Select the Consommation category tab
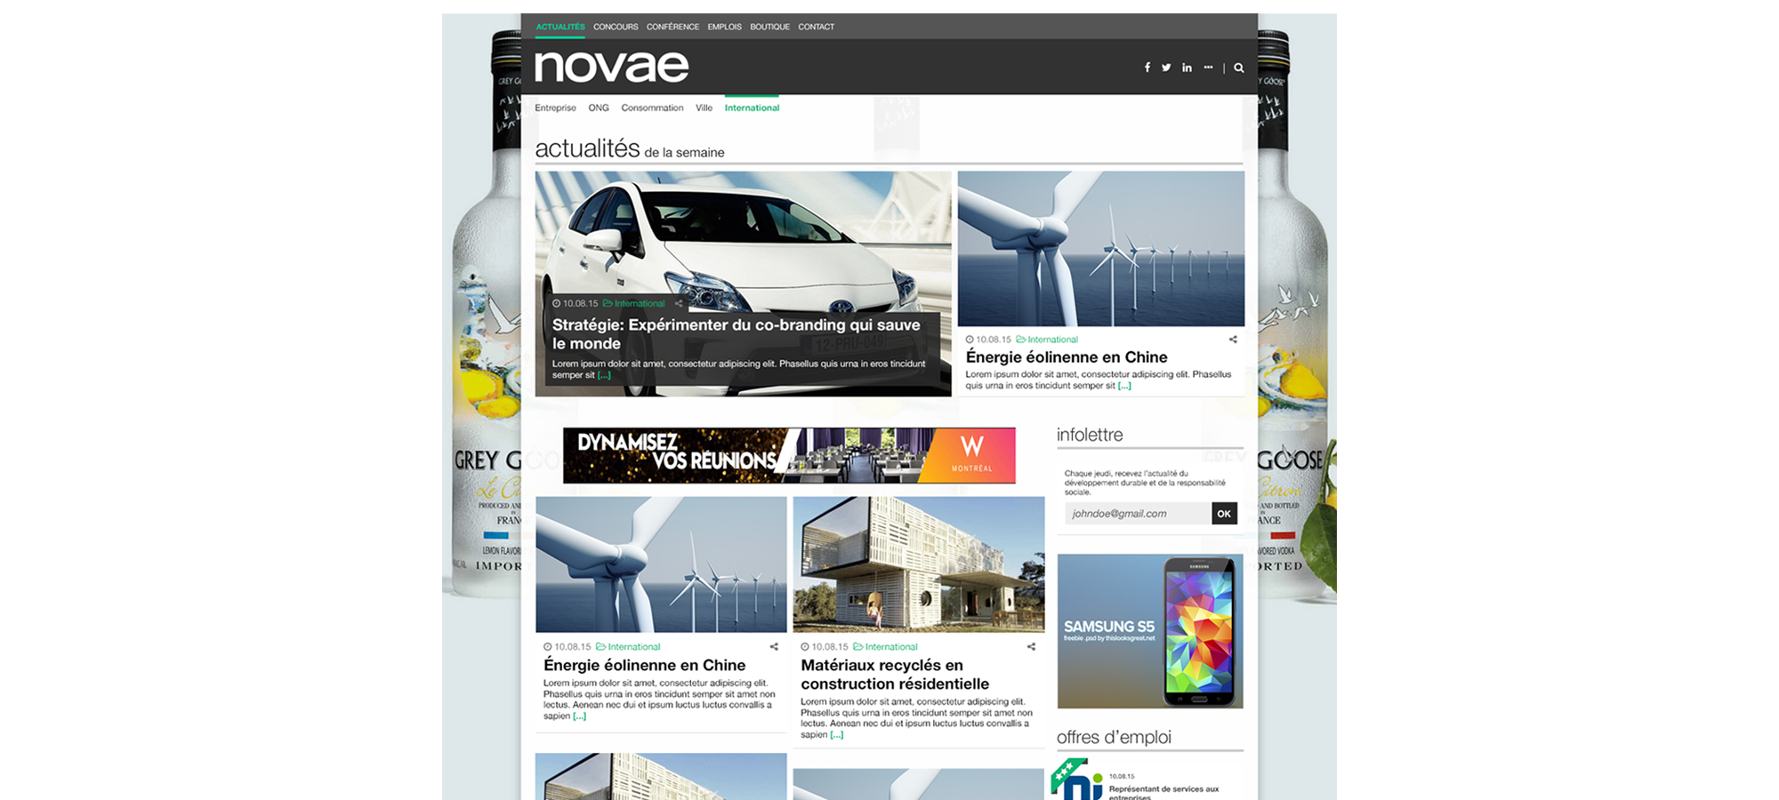 point(652,108)
